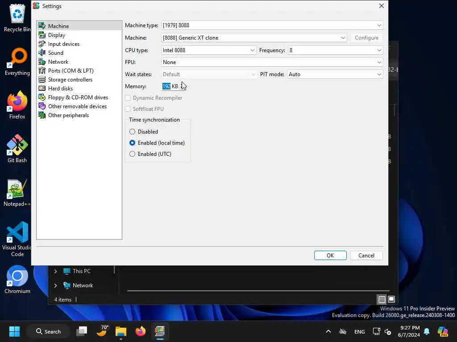The image size is (457, 342).
Task: Open the Display settings icon
Action: coord(42,35)
